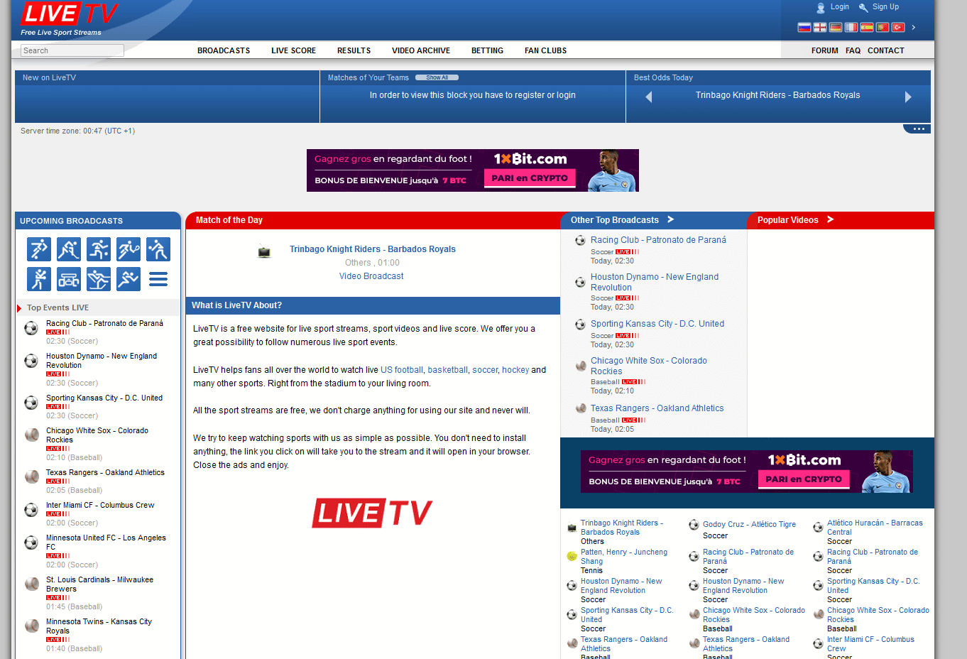
Task: Open the BETTING menu
Action: click(487, 50)
